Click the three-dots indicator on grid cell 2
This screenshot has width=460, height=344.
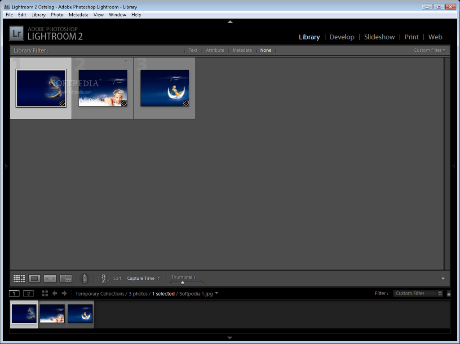point(127,61)
